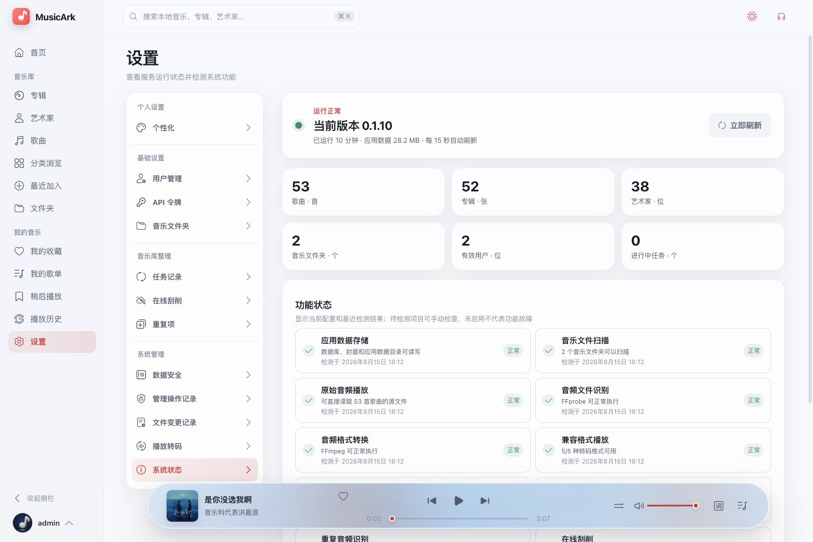
Task: Click the page vertical scrollbar
Action: point(810,220)
